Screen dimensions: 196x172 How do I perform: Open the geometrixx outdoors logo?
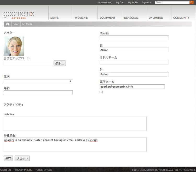19,15
